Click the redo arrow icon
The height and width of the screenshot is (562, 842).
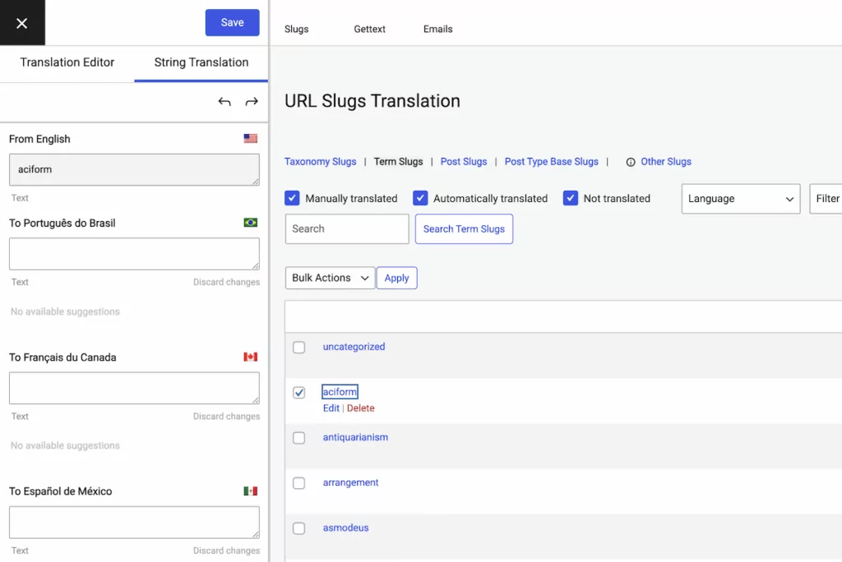click(x=252, y=101)
